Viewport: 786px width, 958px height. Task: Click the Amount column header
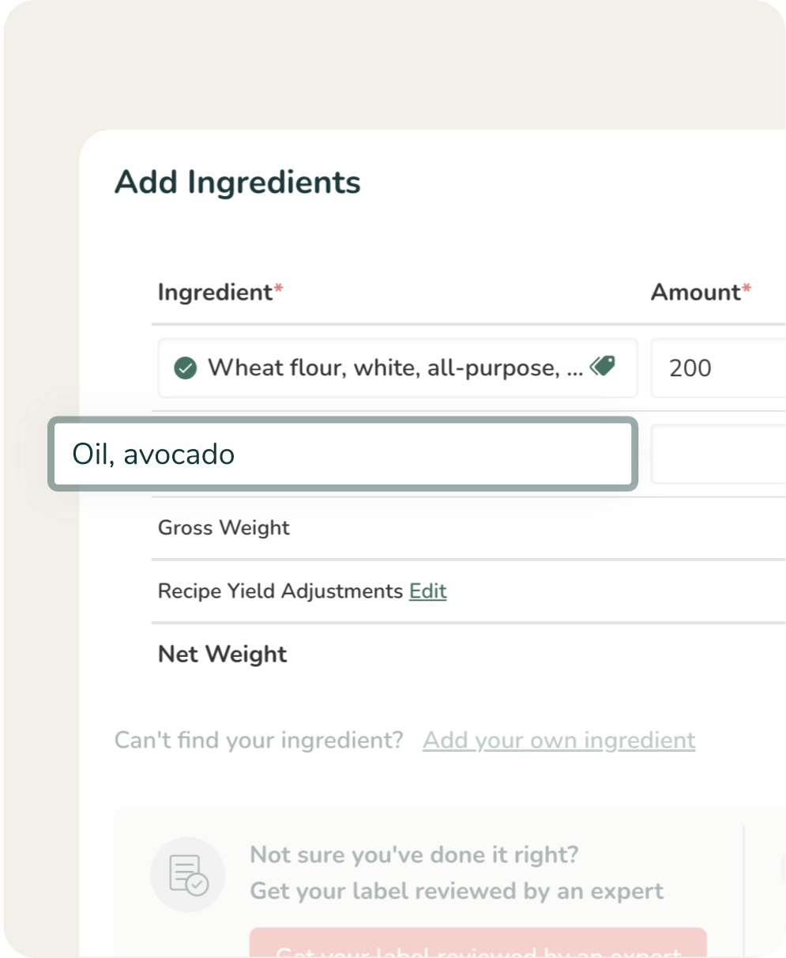(x=695, y=292)
